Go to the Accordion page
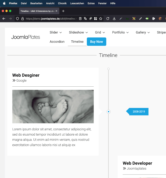The height and width of the screenshot is (178, 166). (x=57, y=42)
